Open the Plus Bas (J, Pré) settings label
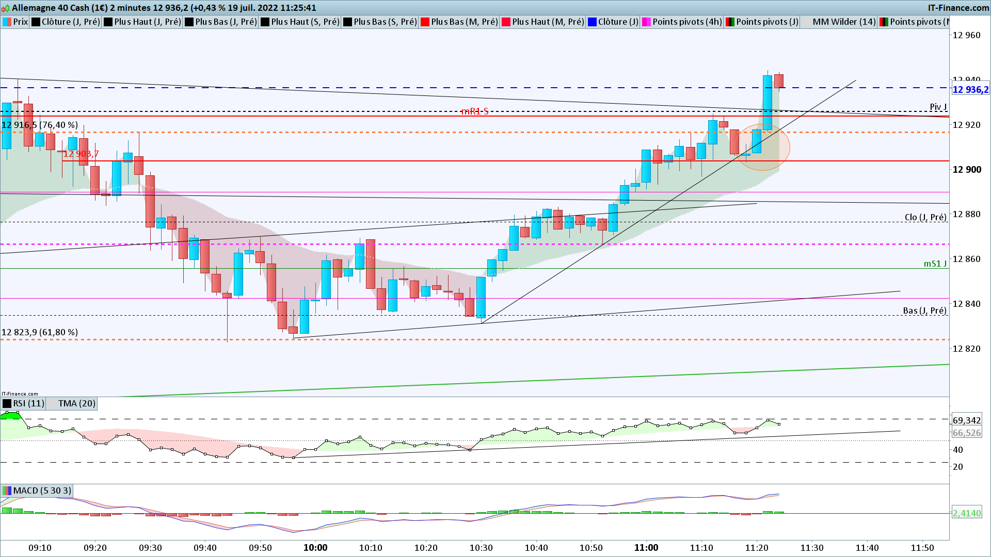The height and width of the screenshot is (557, 991). coord(226,22)
